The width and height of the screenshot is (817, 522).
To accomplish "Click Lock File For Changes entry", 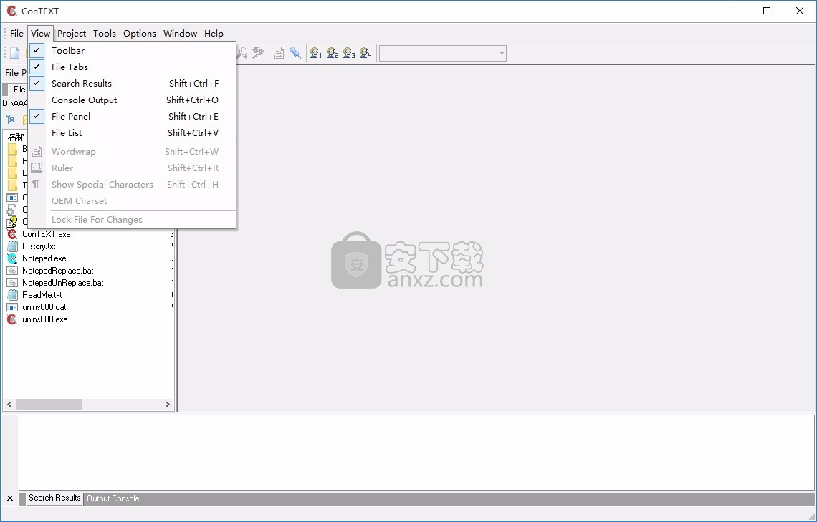I will [133, 220].
